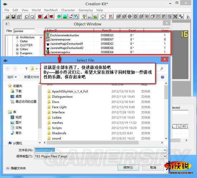The height and width of the screenshot is (178, 197).
Task: Toggle the red Snap to Angle triangle icon
Action: [45, 17]
